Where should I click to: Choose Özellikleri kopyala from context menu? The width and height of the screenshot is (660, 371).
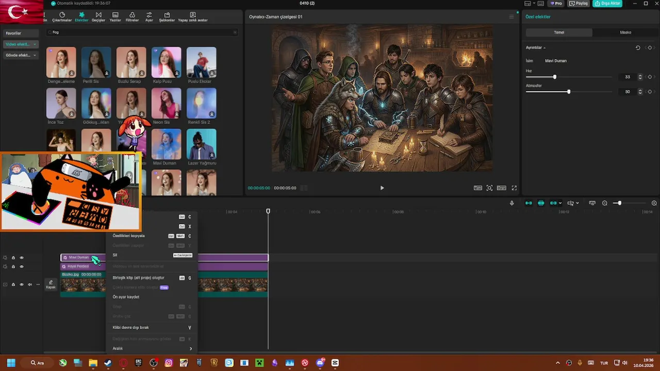152,236
